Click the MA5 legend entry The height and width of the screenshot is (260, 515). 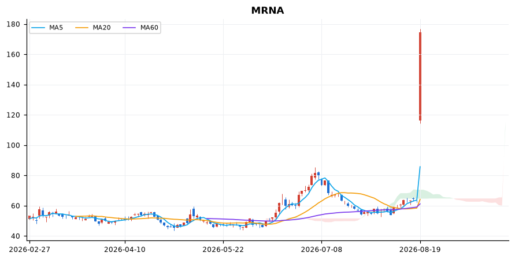[47, 28]
